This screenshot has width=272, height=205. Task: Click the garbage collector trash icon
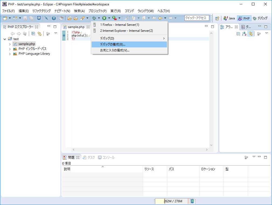coord(192,201)
